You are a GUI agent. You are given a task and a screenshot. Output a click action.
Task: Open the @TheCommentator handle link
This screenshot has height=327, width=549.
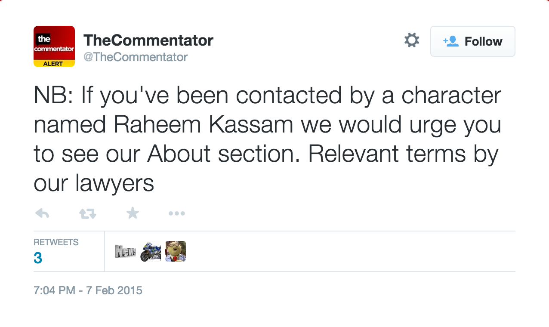pos(135,57)
